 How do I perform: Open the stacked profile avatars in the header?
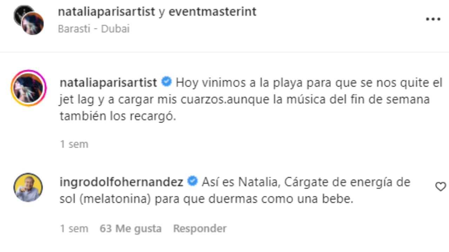pyautogui.click(x=28, y=20)
